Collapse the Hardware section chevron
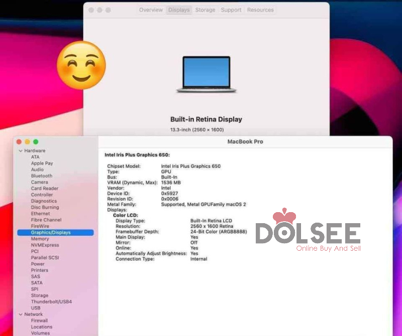 (x=21, y=151)
